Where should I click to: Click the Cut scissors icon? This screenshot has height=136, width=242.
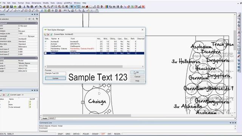point(24,7)
